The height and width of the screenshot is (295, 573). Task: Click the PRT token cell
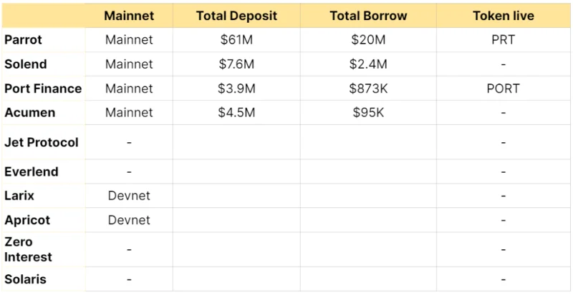click(x=504, y=40)
